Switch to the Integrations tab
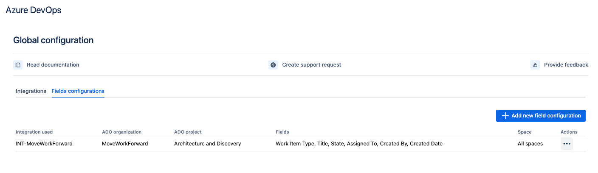This screenshot has height=173, width=598. (x=31, y=91)
